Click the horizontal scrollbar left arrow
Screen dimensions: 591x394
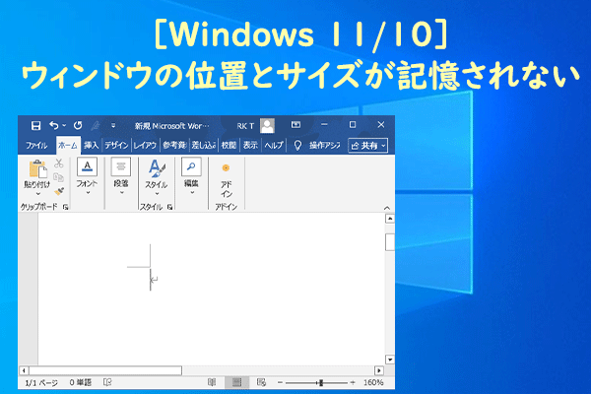pyautogui.click(x=24, y=370)
